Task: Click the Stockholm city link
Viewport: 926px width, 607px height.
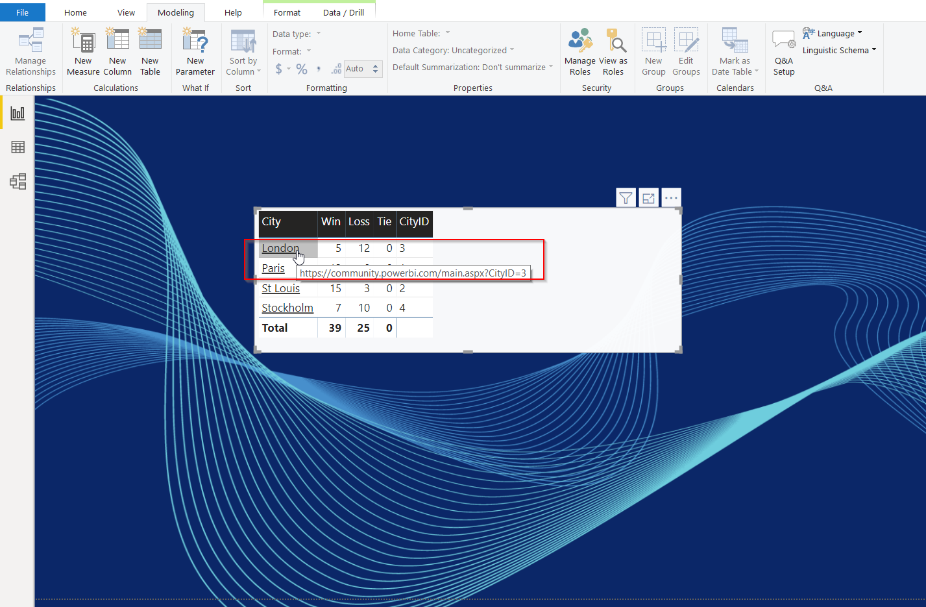Action: point(287,308)
